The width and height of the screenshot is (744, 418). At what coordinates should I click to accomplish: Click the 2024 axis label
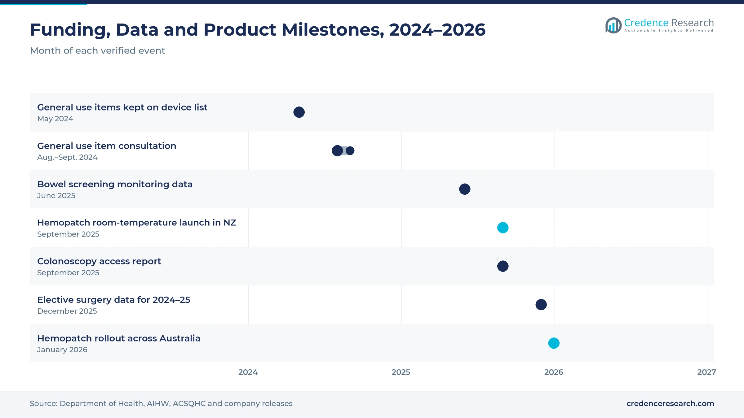coord(248,372)
